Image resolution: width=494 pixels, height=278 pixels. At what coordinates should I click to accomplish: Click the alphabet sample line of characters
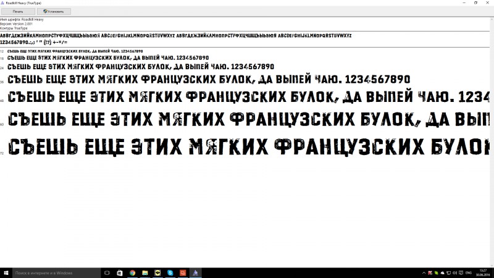click(175, 36)
